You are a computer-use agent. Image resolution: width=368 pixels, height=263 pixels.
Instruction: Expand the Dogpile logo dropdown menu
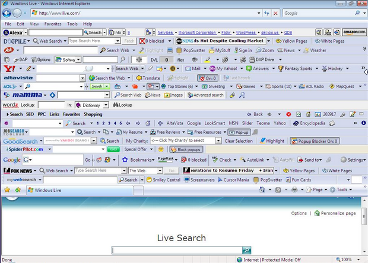tap(28, 41)
